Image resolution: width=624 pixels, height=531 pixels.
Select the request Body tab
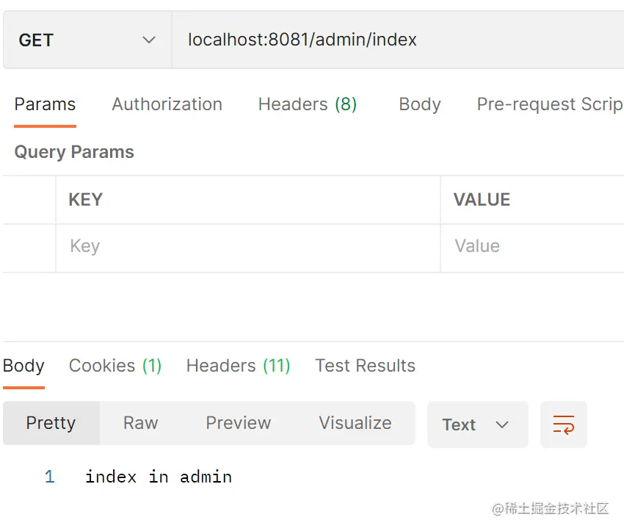pyautogui.click(x=419, y=104)
